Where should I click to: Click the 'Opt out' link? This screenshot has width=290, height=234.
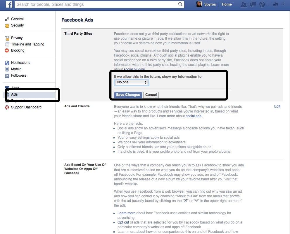[x=123, y=222]
